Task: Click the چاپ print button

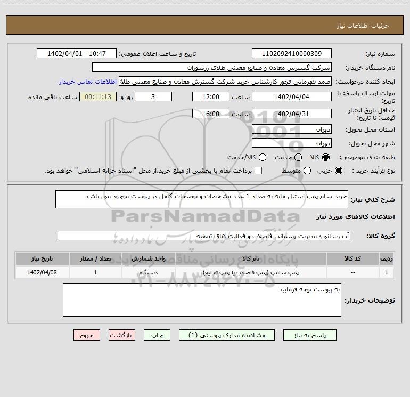Action: 157,335
